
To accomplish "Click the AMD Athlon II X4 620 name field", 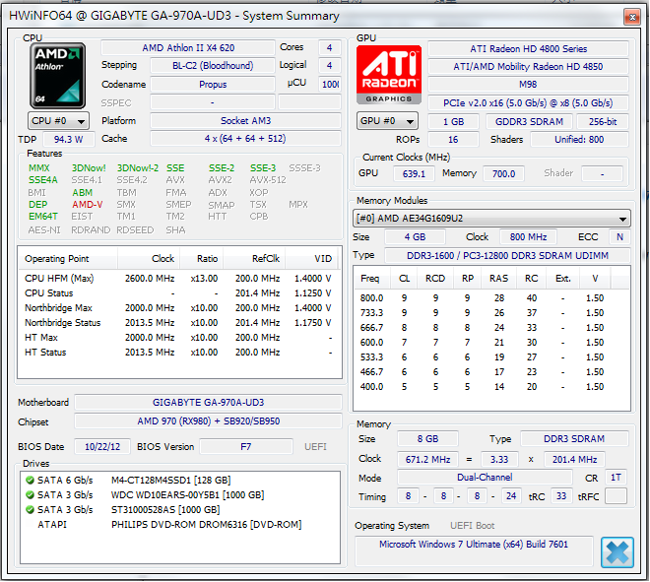I will coord(188,48).
